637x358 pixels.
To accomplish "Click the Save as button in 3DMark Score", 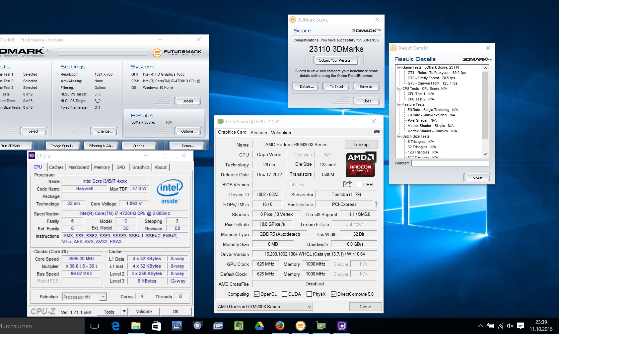I will click(368, 87).
